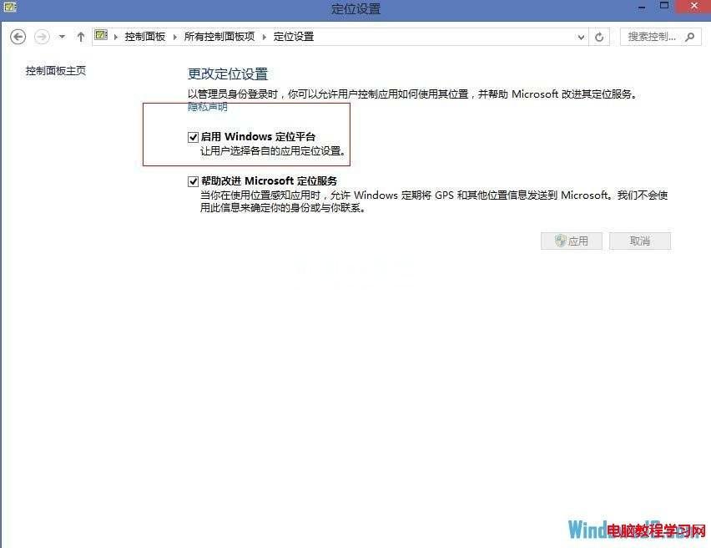The width and height of the screenshot is (711, 548).
Task: Click the magnifier search icon
Action: pyautogui.click(x=689, y=37)
